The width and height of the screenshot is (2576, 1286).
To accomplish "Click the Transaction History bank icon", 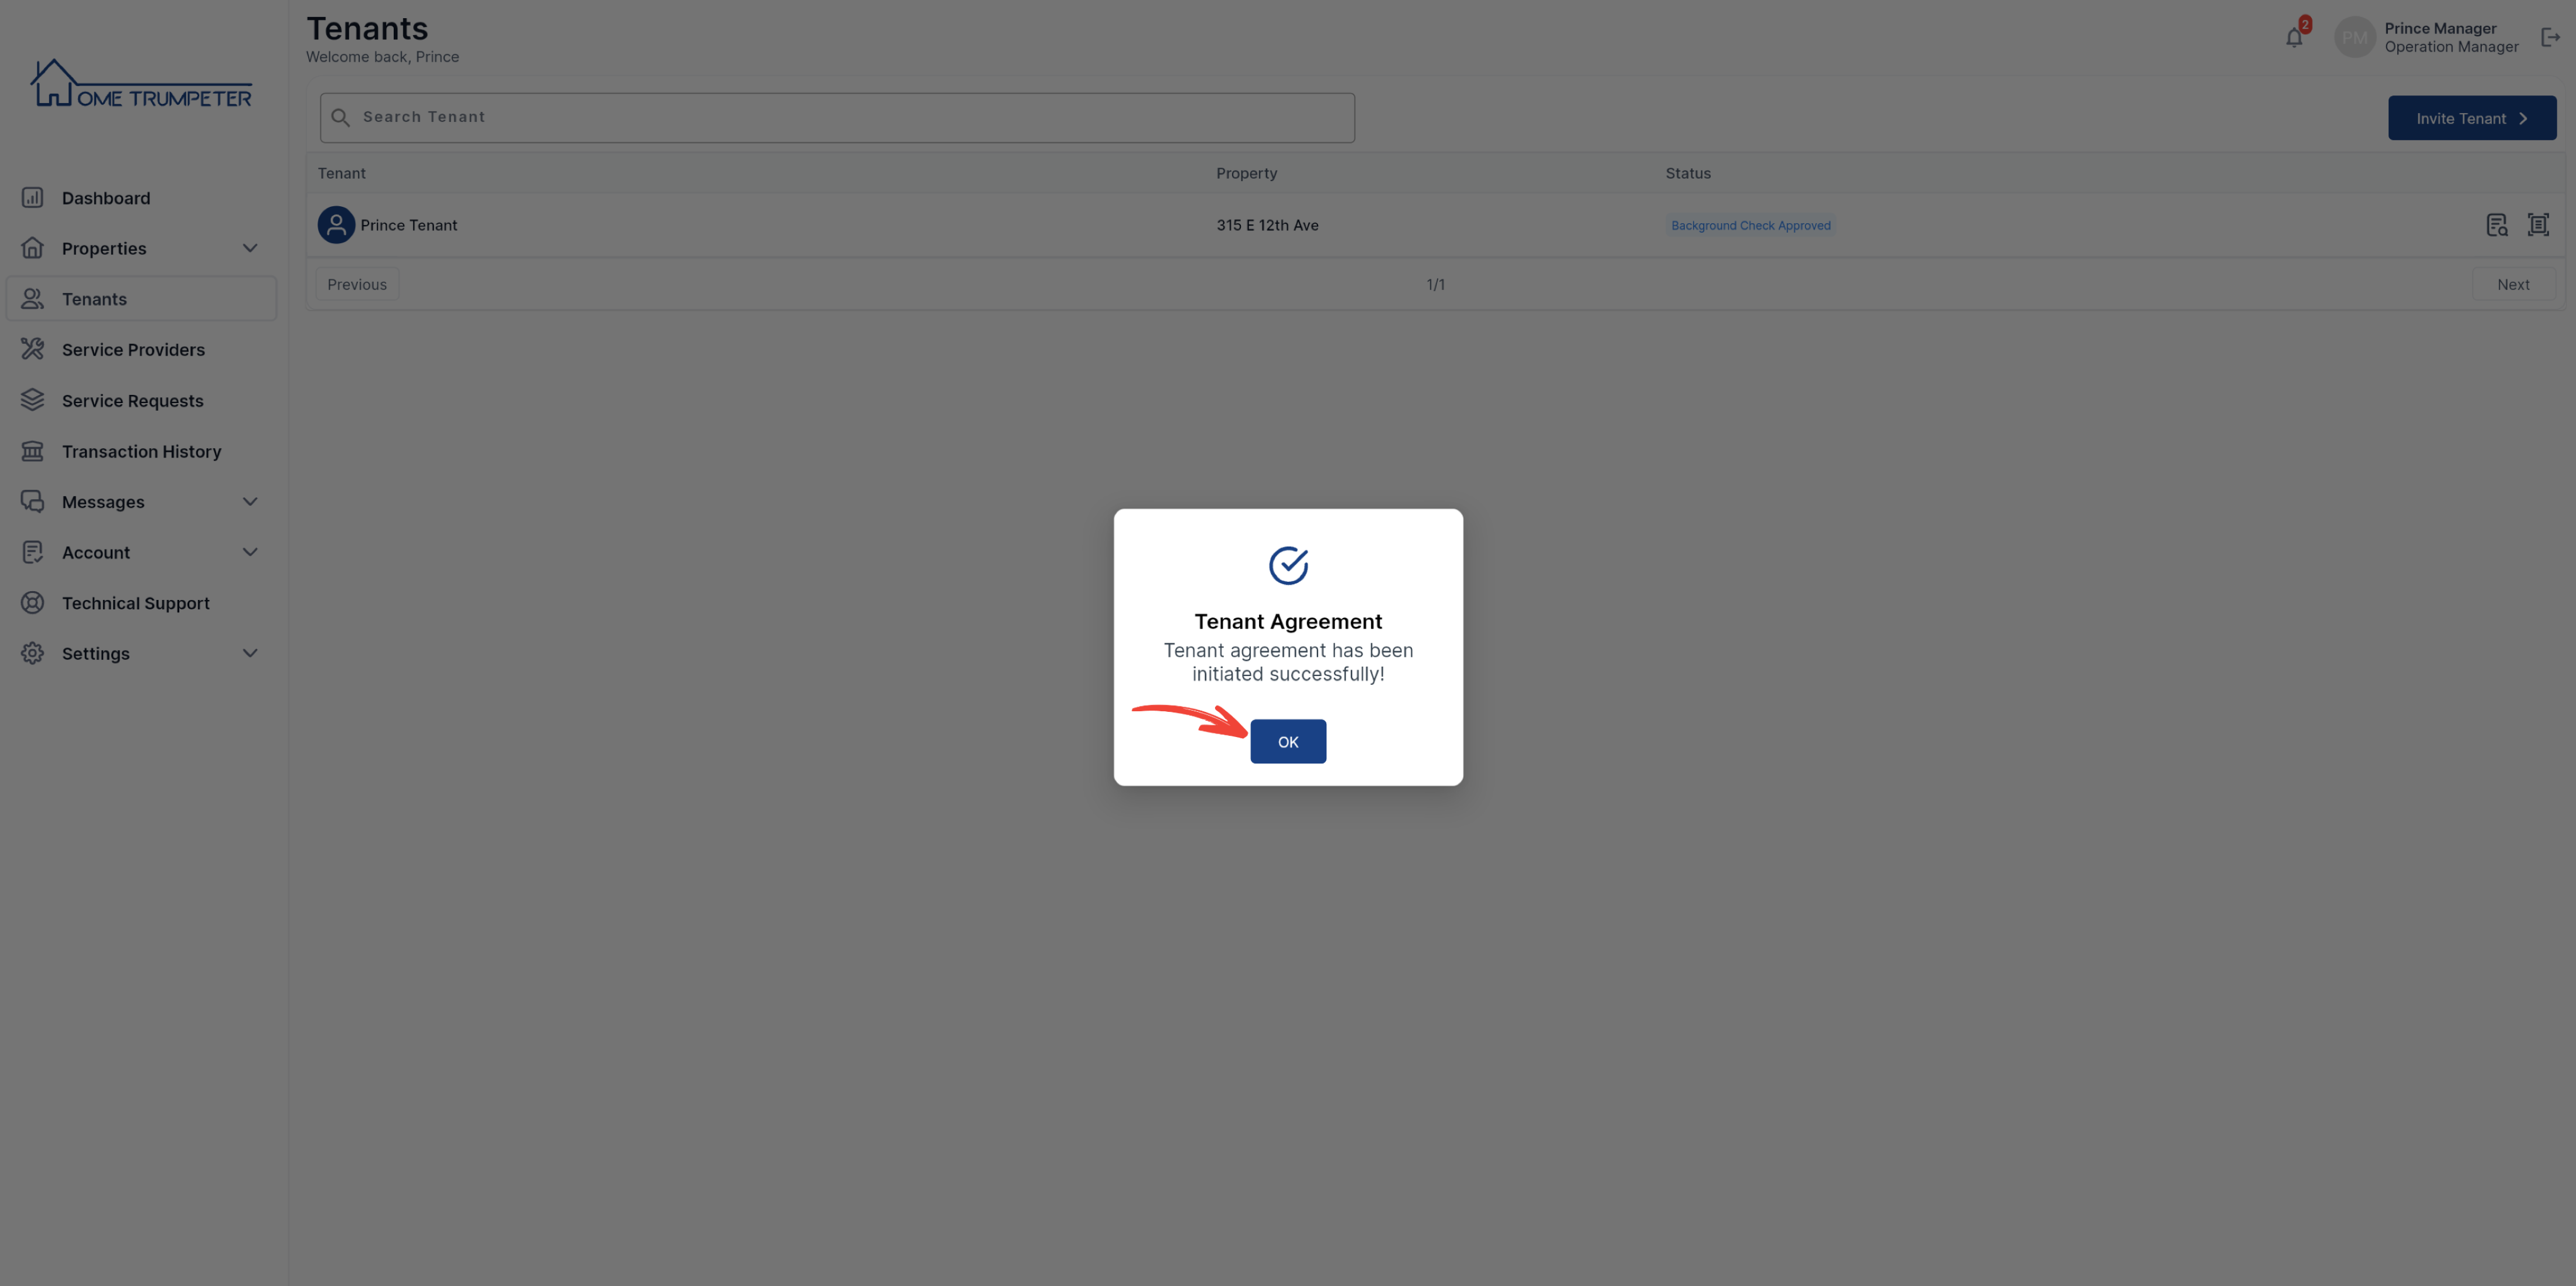I will tap(32, 450).
